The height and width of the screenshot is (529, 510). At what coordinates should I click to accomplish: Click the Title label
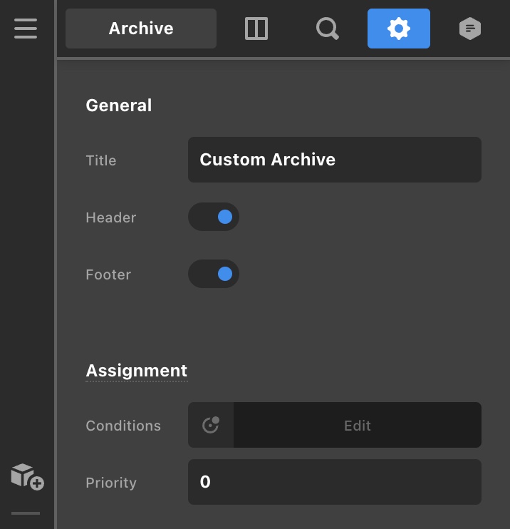(x=101, y=160)
